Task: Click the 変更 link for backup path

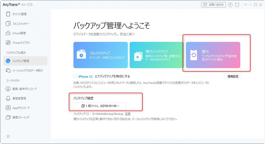Action: tap(128, 114)
